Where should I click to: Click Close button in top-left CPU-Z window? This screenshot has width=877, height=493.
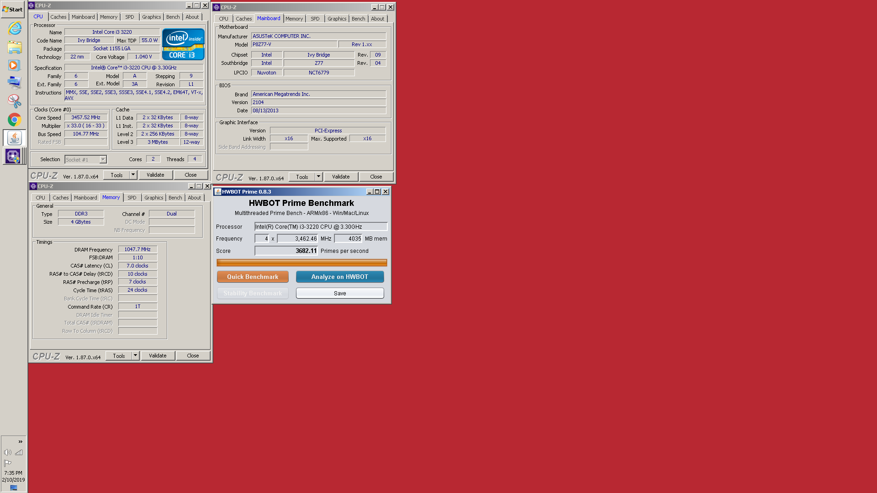(x=190, y=175)
